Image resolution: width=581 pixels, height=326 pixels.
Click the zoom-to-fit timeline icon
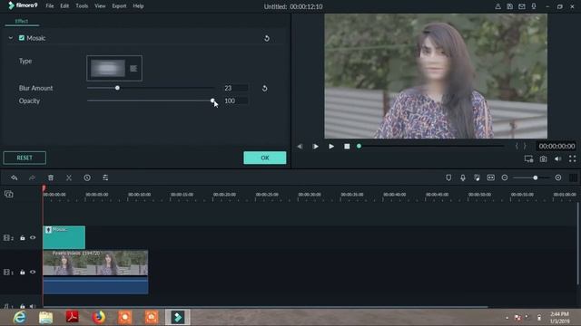[x=490, y=177]
